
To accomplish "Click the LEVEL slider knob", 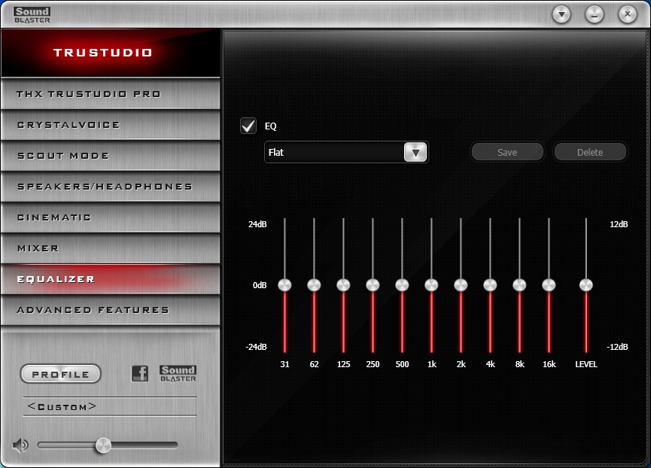I will coord(586,285).
